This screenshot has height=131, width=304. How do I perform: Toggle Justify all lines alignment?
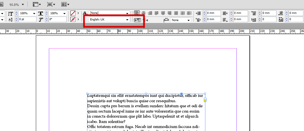pyautogui.click(x=176, y=13)
